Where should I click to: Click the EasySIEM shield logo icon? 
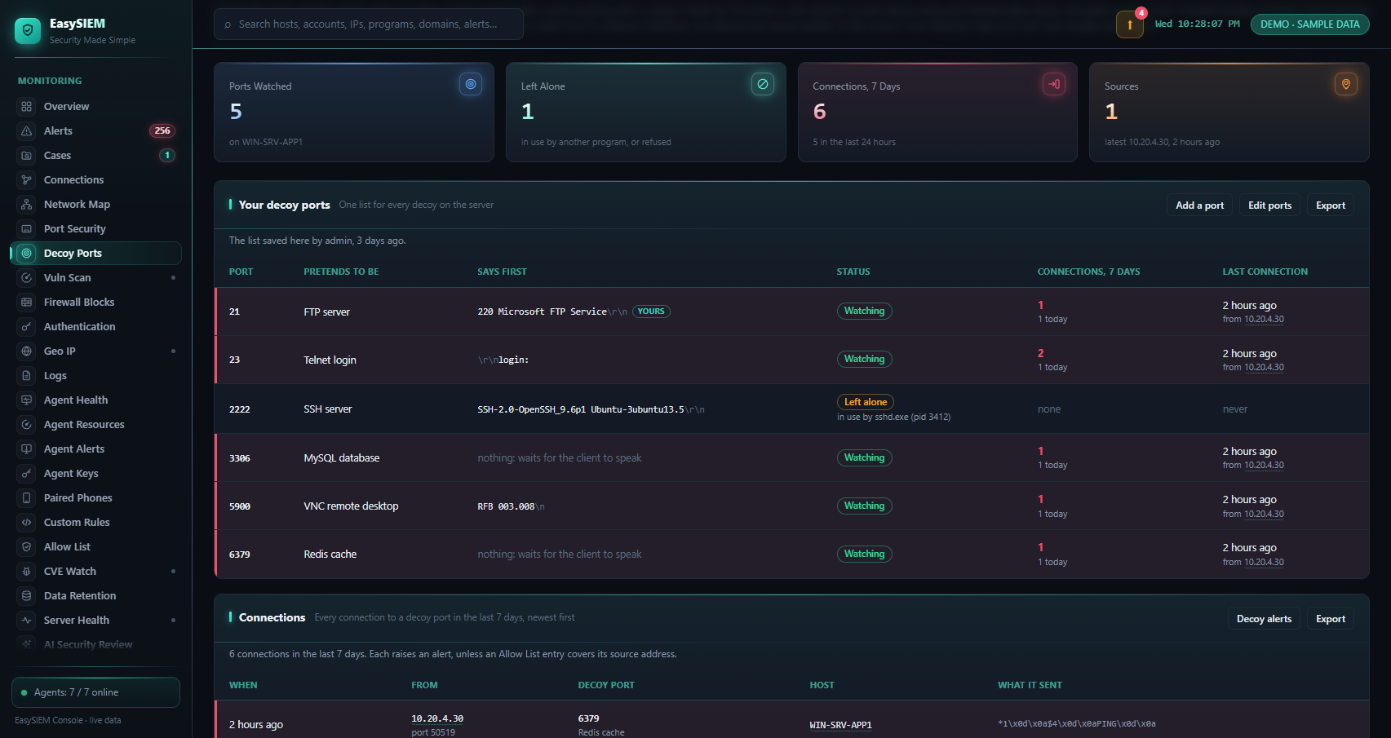pyautogui.click(x=28, y=30)
